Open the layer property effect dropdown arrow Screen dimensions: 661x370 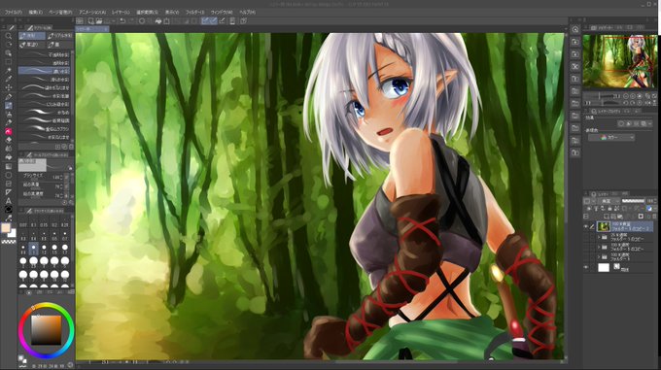pos(650,123)
